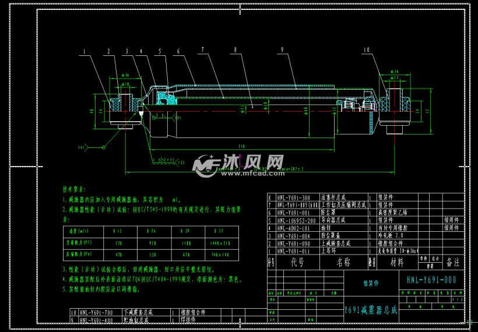Click requirement line 1 about 减振器油

(x=122, y=200)
